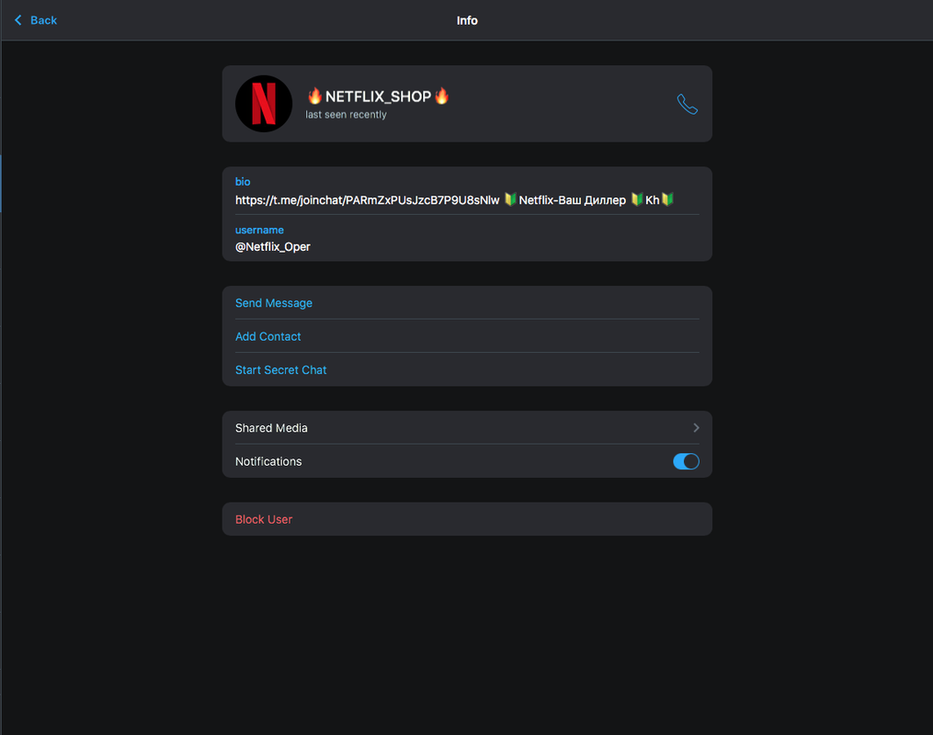
Task: Call NETFLIX_SHOP with the phone icon
Action: (687, 104)
